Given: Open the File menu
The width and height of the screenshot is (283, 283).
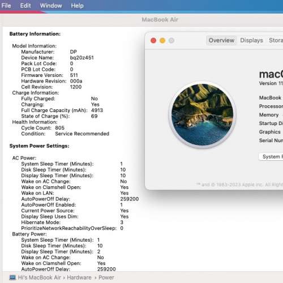Looking at the screenshot, I should pyautogui.click(x=6, y=6).
